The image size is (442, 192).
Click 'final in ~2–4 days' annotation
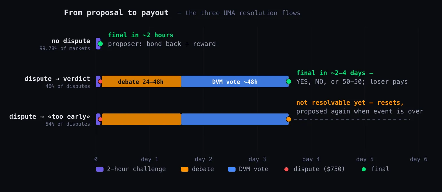[331, 73]
